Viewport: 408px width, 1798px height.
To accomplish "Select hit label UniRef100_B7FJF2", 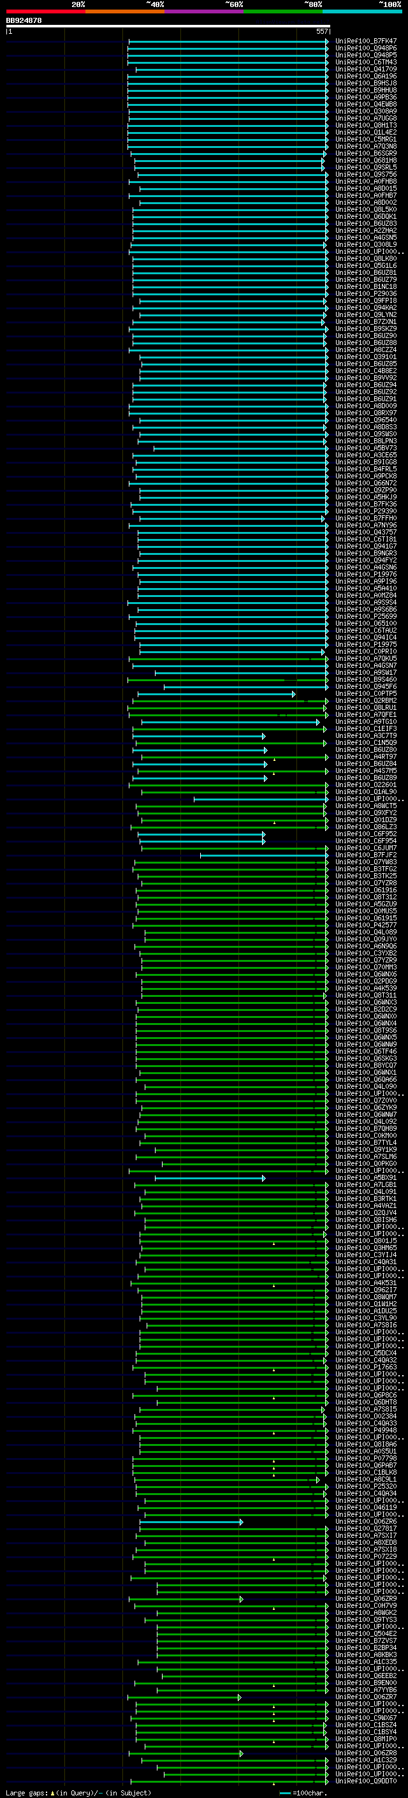I will (365, 855).
